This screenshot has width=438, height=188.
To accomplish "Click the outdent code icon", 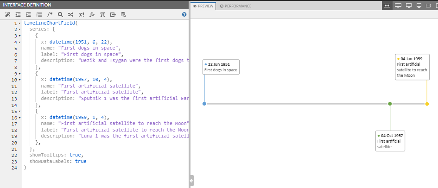I will 18,15.
